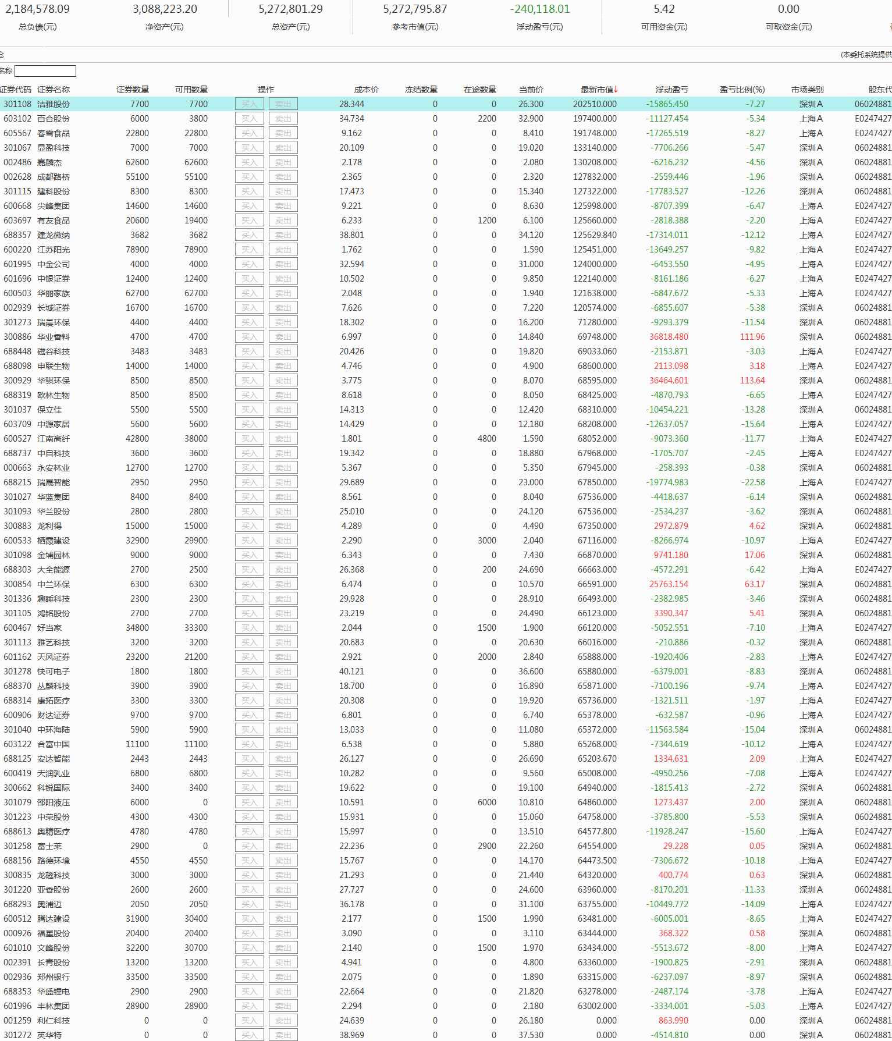892x1041 pixels.
Task: Click the 可用资金(元) label
Action: (x=664, y=27)
